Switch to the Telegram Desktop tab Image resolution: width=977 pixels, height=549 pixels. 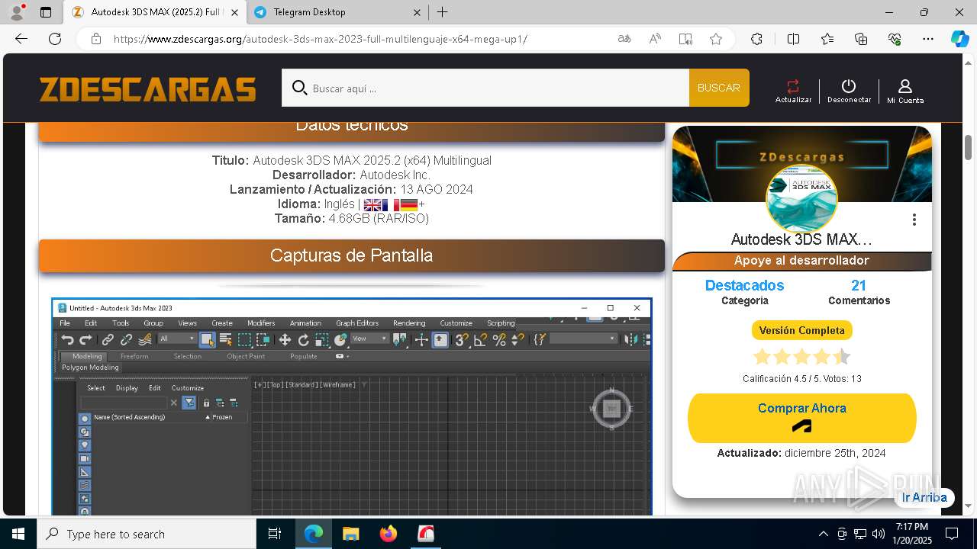point(337,12)
